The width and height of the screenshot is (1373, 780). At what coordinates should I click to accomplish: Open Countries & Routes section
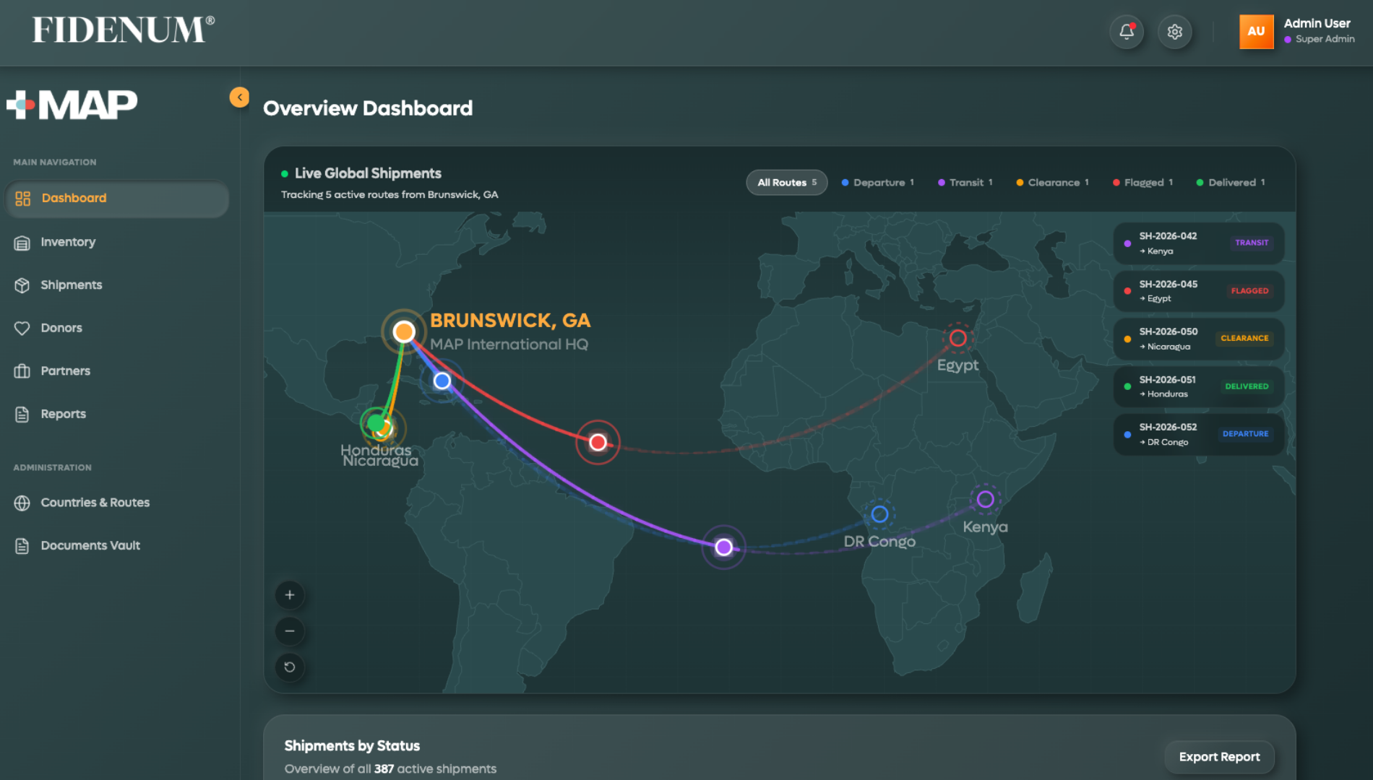(95, 503)
